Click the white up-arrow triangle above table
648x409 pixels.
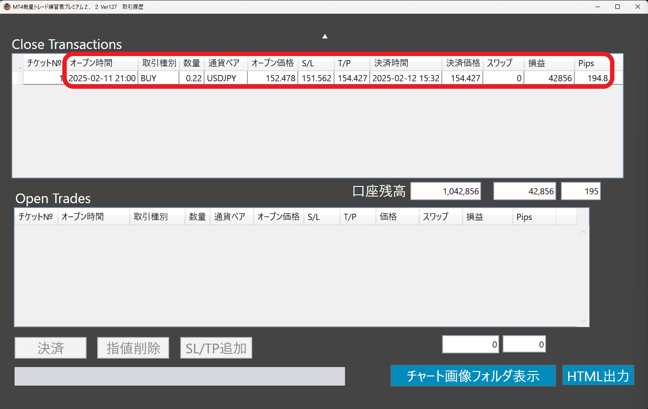325,36
